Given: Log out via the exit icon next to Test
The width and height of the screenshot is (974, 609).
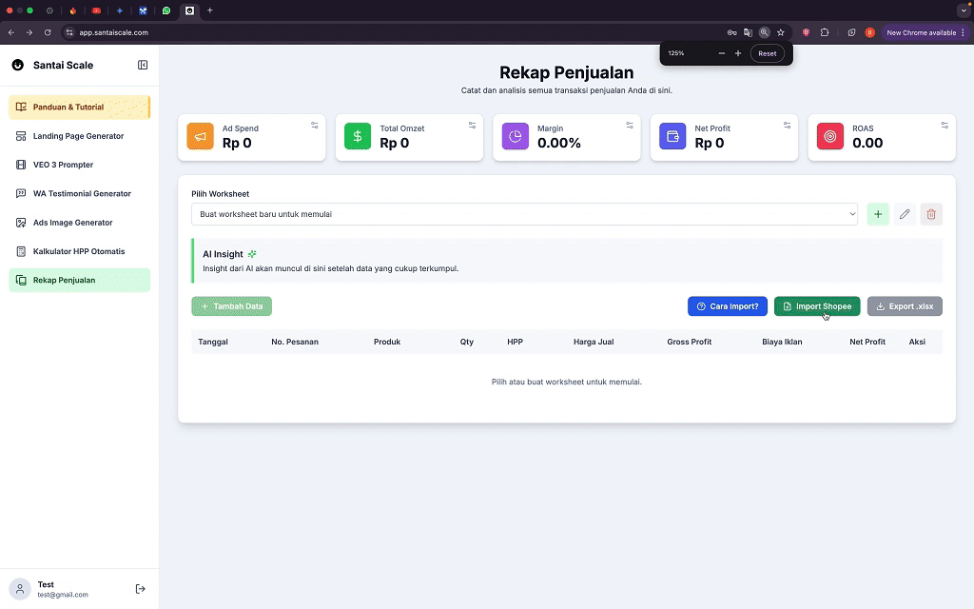Looking at the screenshot, I should coord(140,588).
